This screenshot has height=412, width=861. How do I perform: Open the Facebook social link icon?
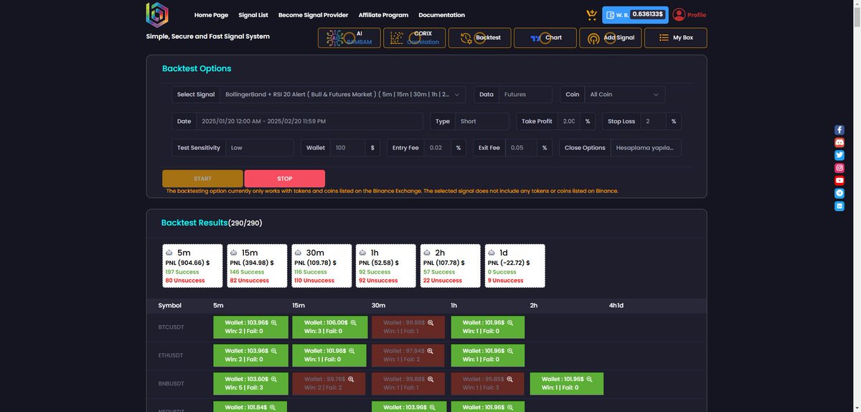[839, 130]
